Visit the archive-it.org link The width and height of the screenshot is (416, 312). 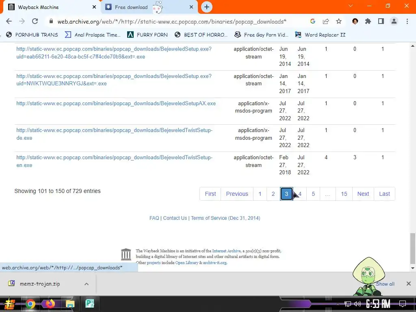click(x=214, y=263)
